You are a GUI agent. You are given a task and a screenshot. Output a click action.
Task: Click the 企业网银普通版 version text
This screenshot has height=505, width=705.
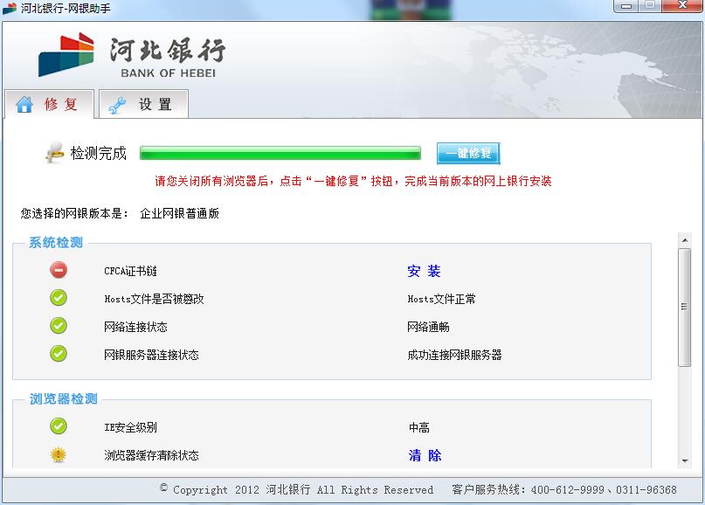pos(179,213)
